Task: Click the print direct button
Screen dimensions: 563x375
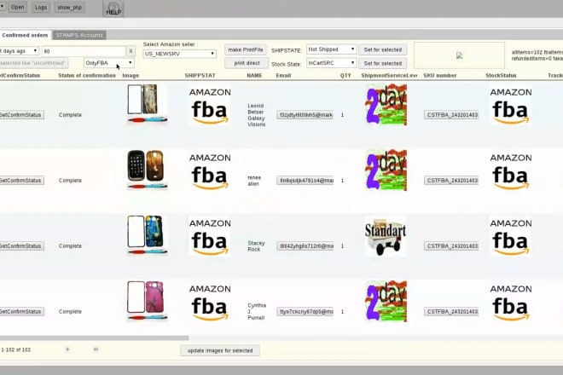Action: (x=247, y=63)
